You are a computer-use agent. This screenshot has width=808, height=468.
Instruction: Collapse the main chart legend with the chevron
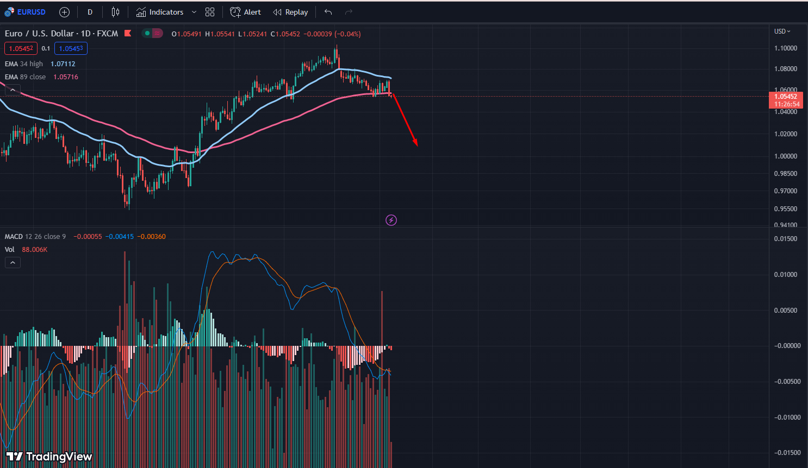pos(12,90)
